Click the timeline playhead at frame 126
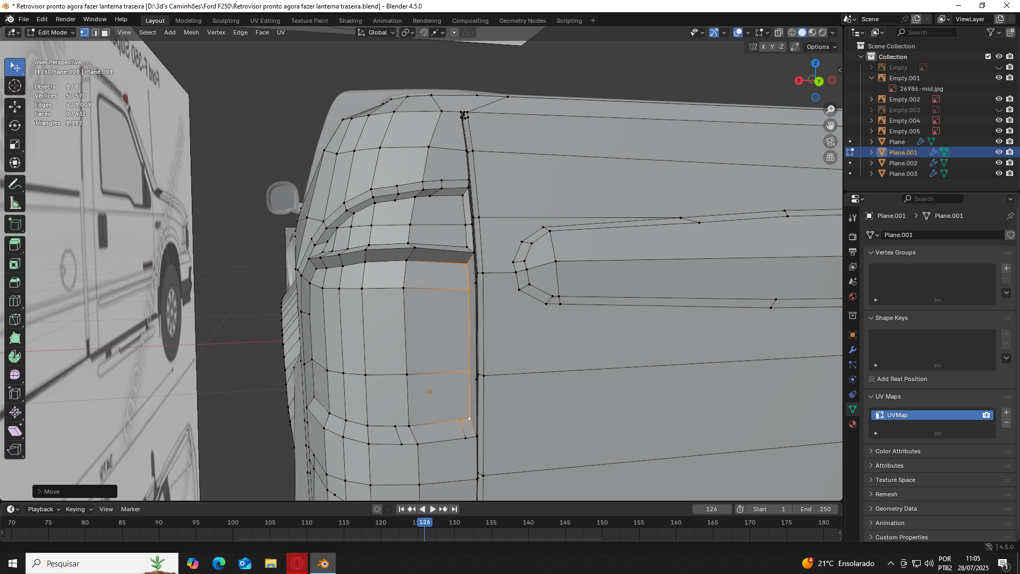 click(424, 522)
